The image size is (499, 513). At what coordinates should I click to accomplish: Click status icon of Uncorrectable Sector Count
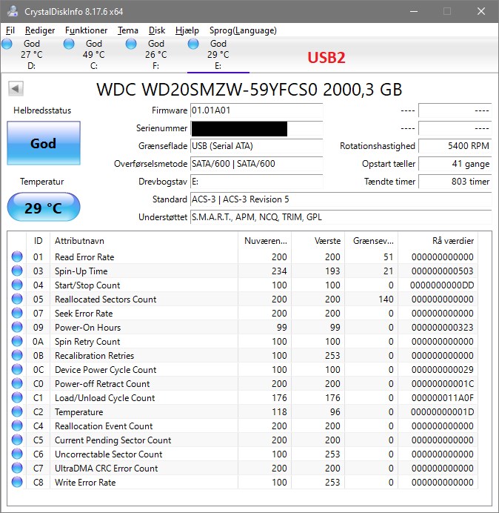coord(17,454)
